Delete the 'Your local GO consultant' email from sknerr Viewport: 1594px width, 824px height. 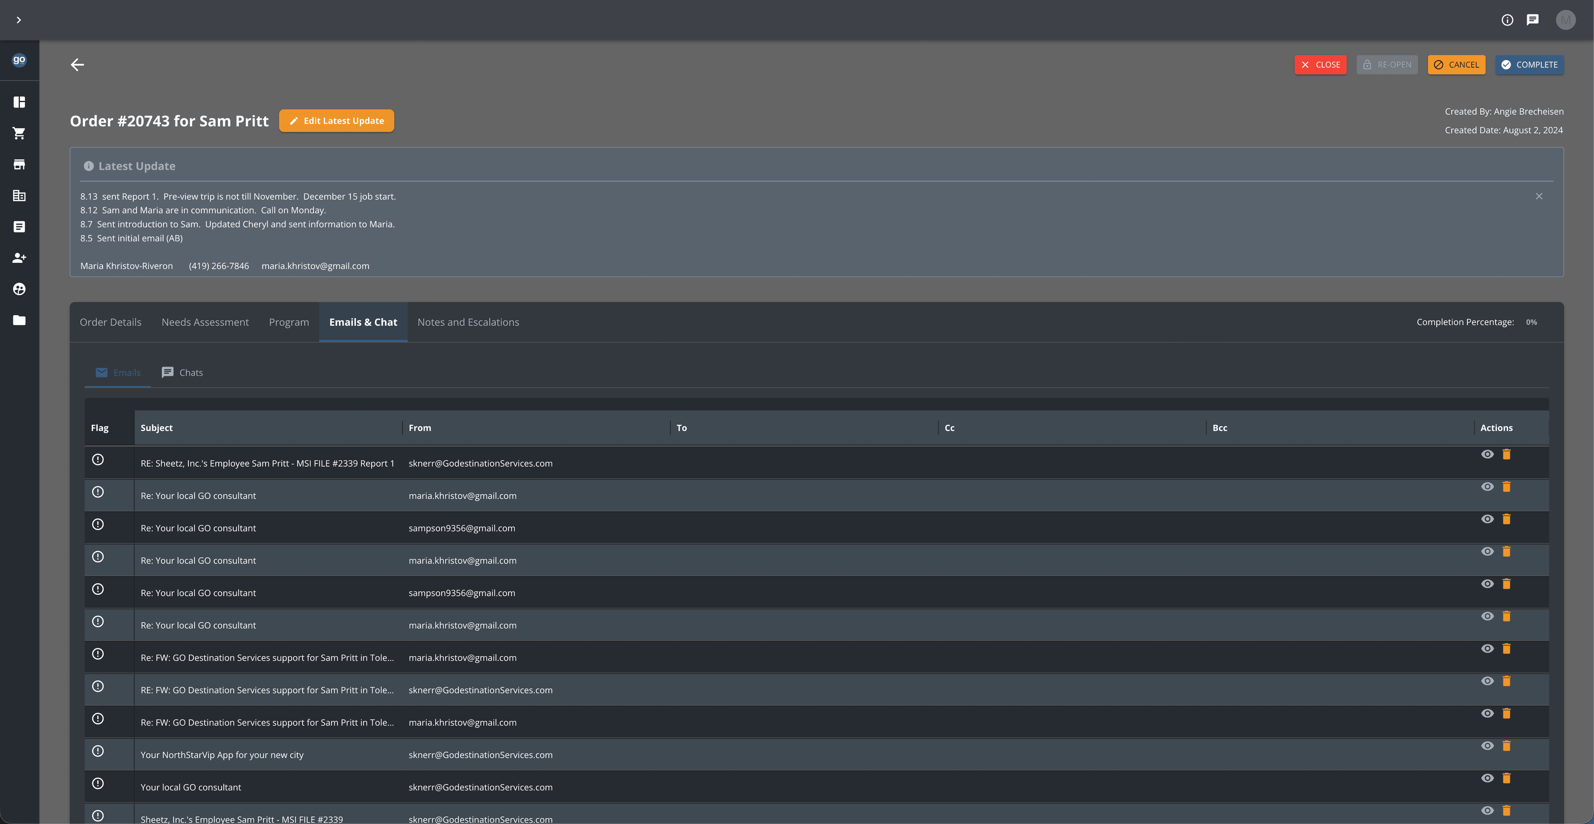coord(1506,778)
